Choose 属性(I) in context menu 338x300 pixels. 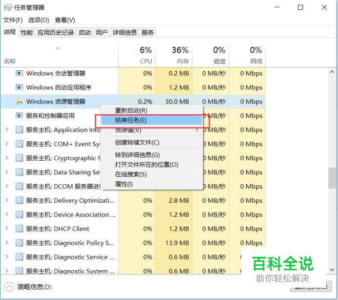coord(124,184)
